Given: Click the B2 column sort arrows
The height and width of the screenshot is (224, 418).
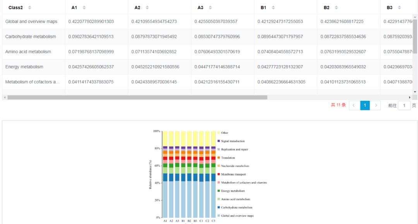Looking at the screenshot, I should pos(336,8).
